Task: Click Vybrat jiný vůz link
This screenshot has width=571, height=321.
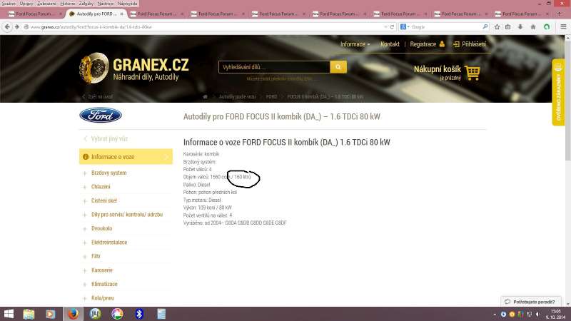Action: click(x=108, y=138)
